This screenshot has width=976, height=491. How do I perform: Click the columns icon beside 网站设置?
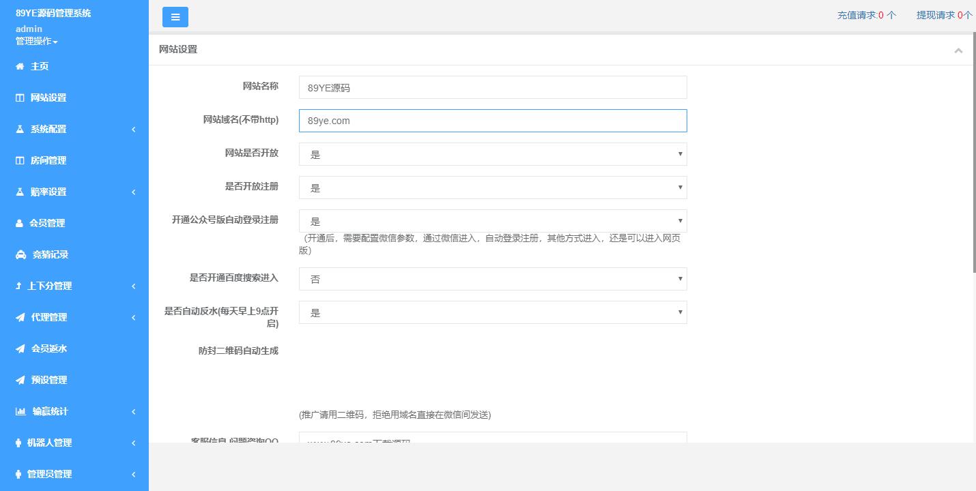coord(20,98)
